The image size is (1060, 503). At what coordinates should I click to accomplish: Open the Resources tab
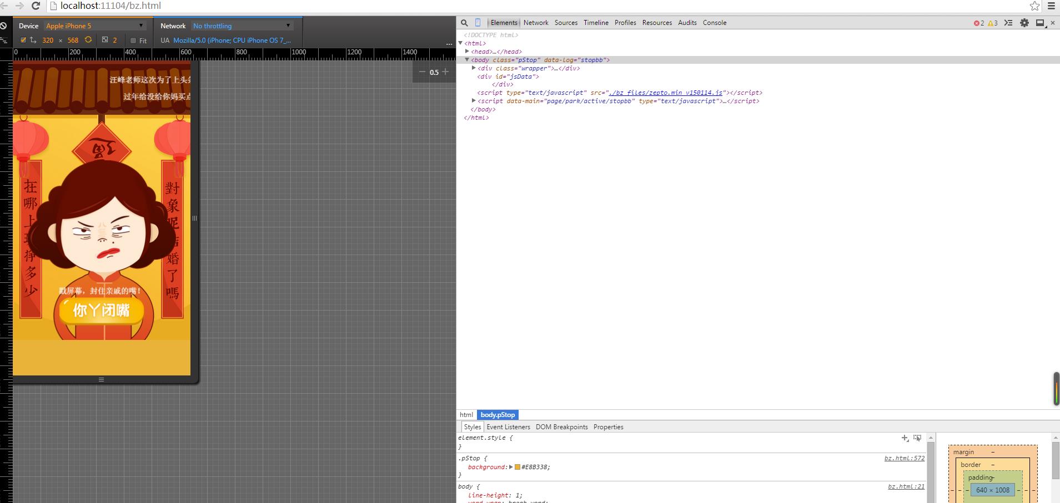point(657,23)
